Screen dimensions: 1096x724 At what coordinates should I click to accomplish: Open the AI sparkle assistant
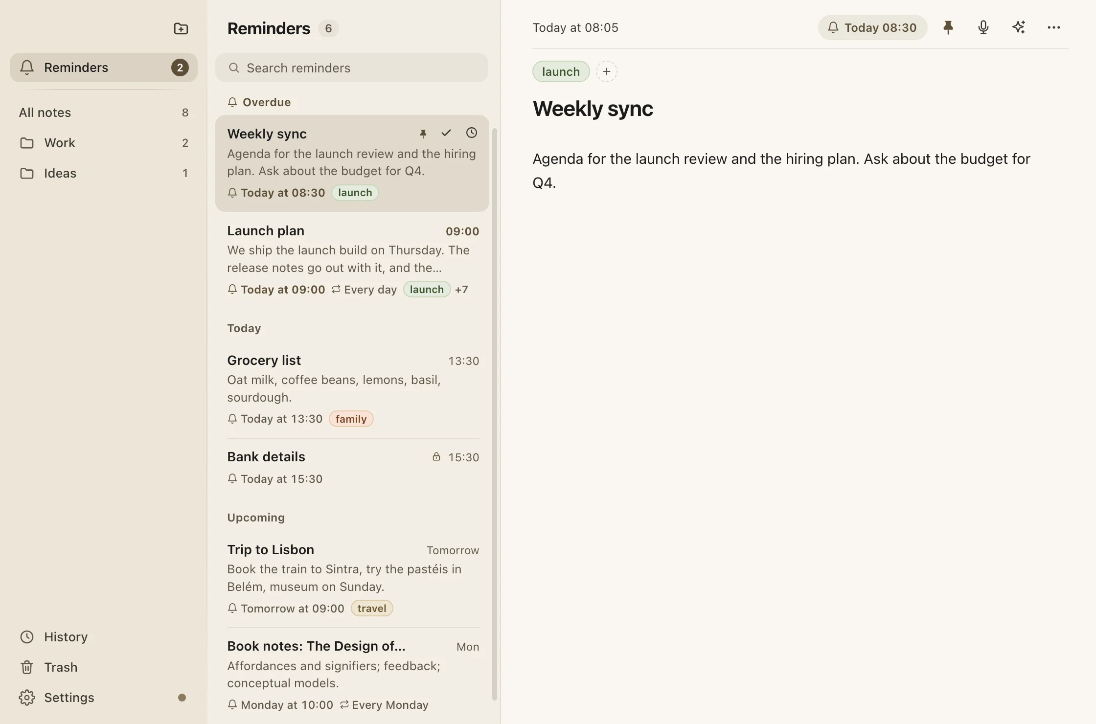pyautogui.click(x=1018, y=27)
